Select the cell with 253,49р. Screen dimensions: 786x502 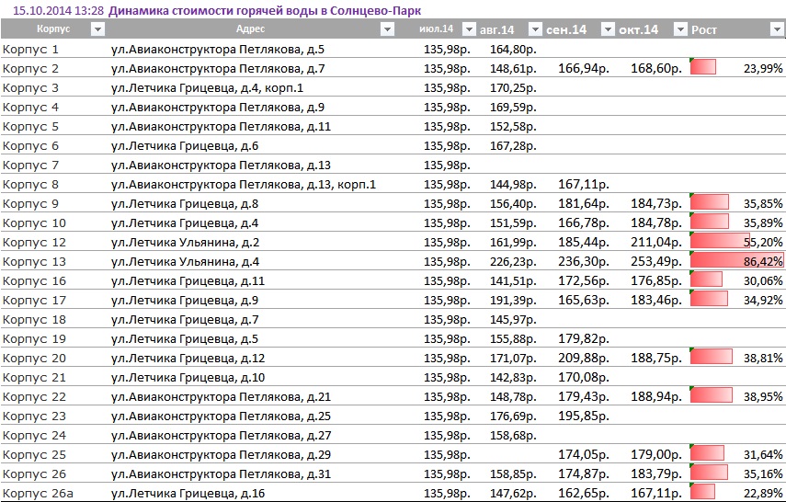(x=656, y=261)
